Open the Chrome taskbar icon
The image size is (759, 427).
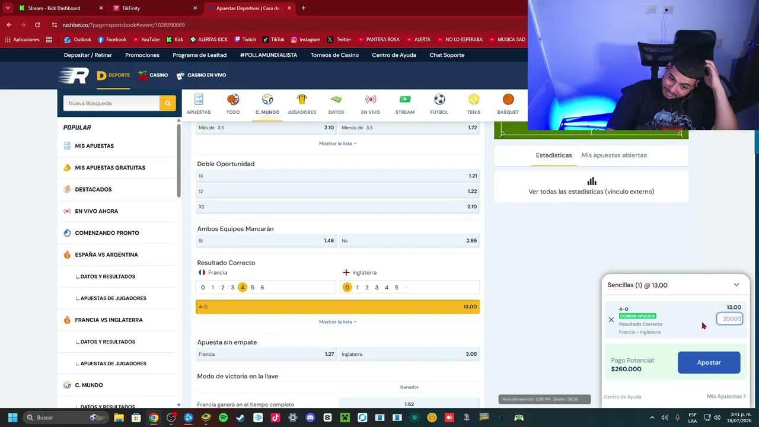pos(154,418)
